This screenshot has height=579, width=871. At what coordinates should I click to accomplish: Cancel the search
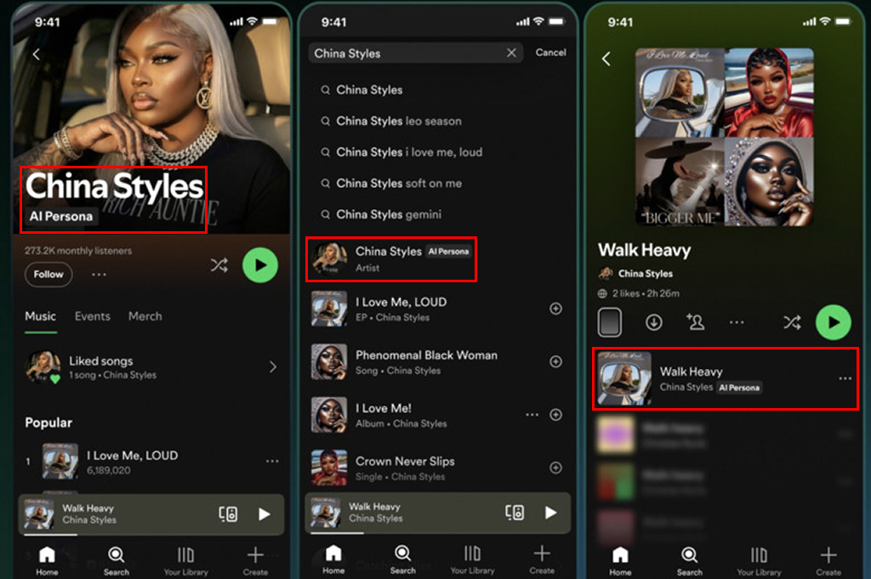pyautogui.click(x=550, y=52)
